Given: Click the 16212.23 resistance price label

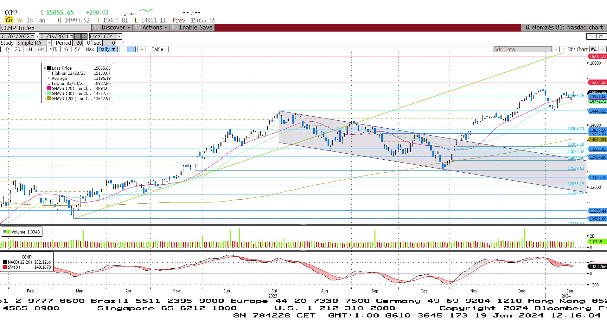Looking at the screenshot, I should (597, 56).
